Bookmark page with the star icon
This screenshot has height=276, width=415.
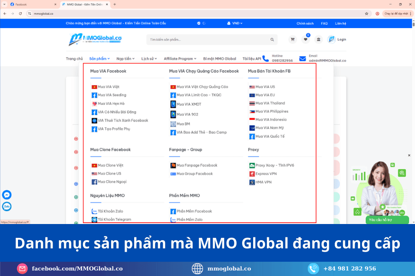367,13
